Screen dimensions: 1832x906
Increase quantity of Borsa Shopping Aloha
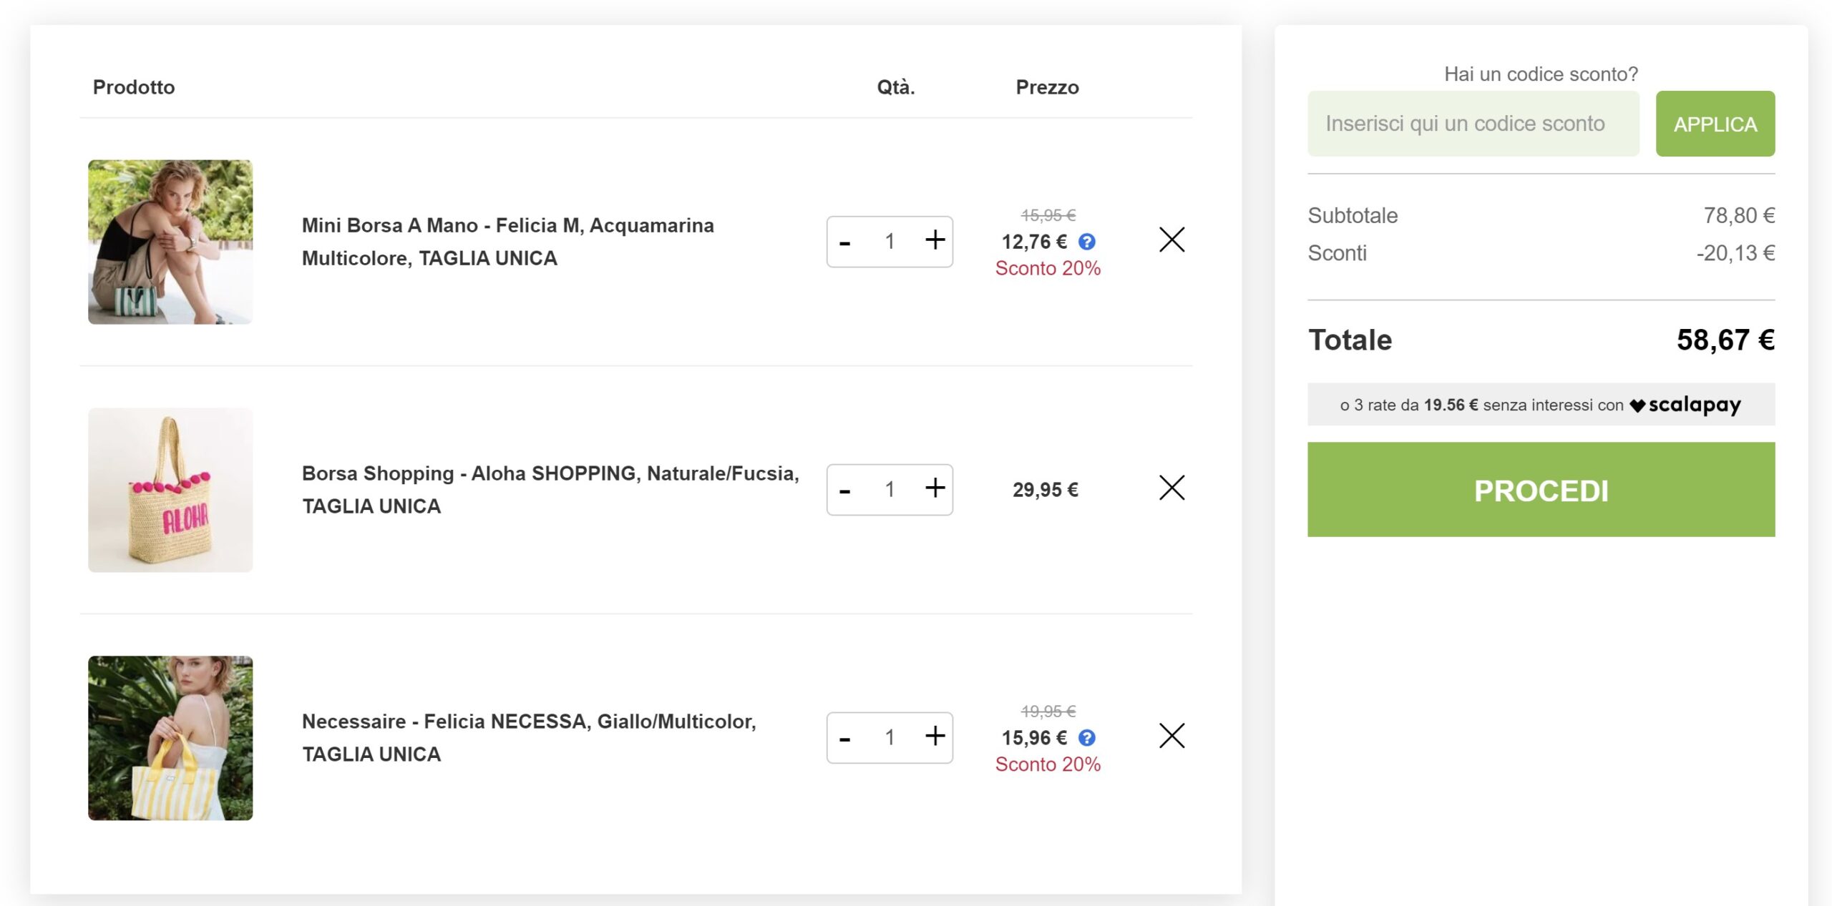(935, 489)
